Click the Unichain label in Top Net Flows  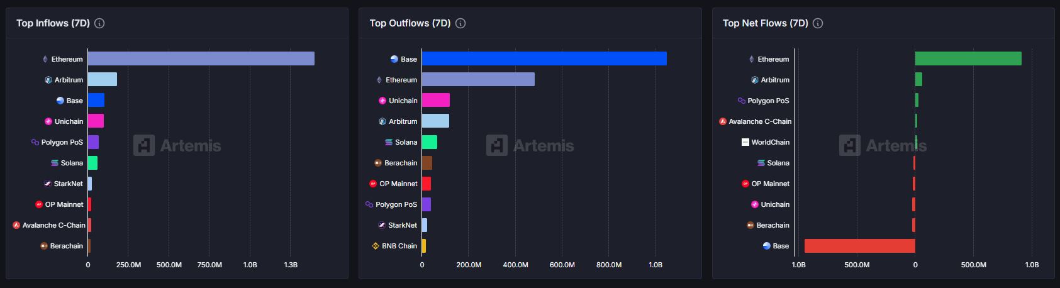(x=775, y=204)
